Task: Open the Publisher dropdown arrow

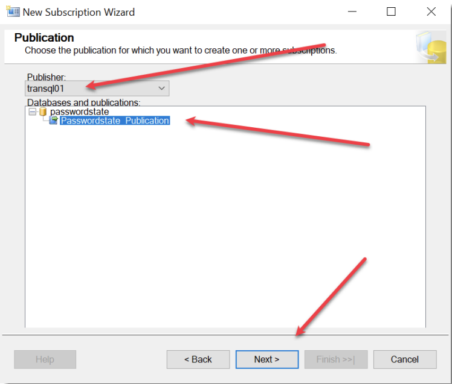Action: [x=162, y=88]
